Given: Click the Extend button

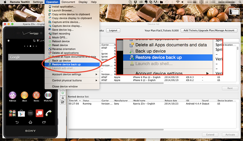Looking at the screenshot, I should click(x=210, y=135).
